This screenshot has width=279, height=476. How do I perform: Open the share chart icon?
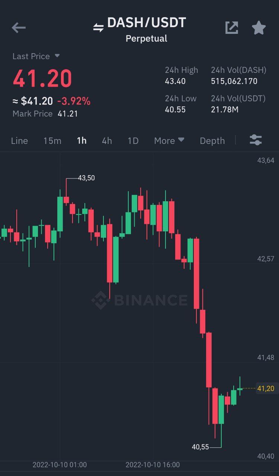coord(231,28)
